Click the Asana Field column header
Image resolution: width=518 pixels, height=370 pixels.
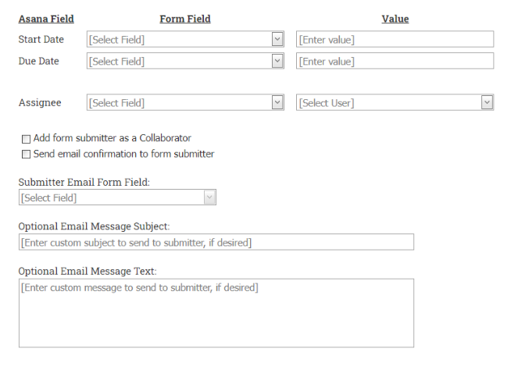click(45, 19)
